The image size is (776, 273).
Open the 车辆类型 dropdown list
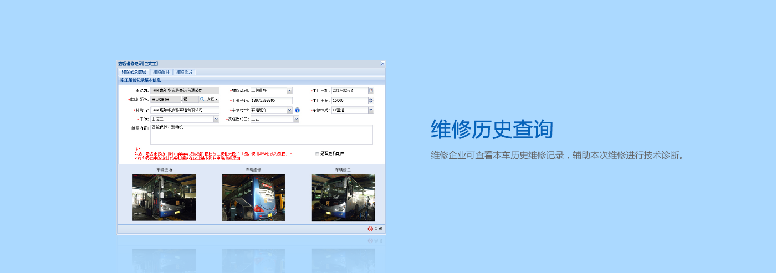[289, 110]
